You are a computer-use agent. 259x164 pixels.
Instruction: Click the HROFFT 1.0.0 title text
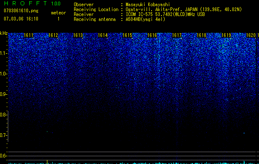pos(32,3)
